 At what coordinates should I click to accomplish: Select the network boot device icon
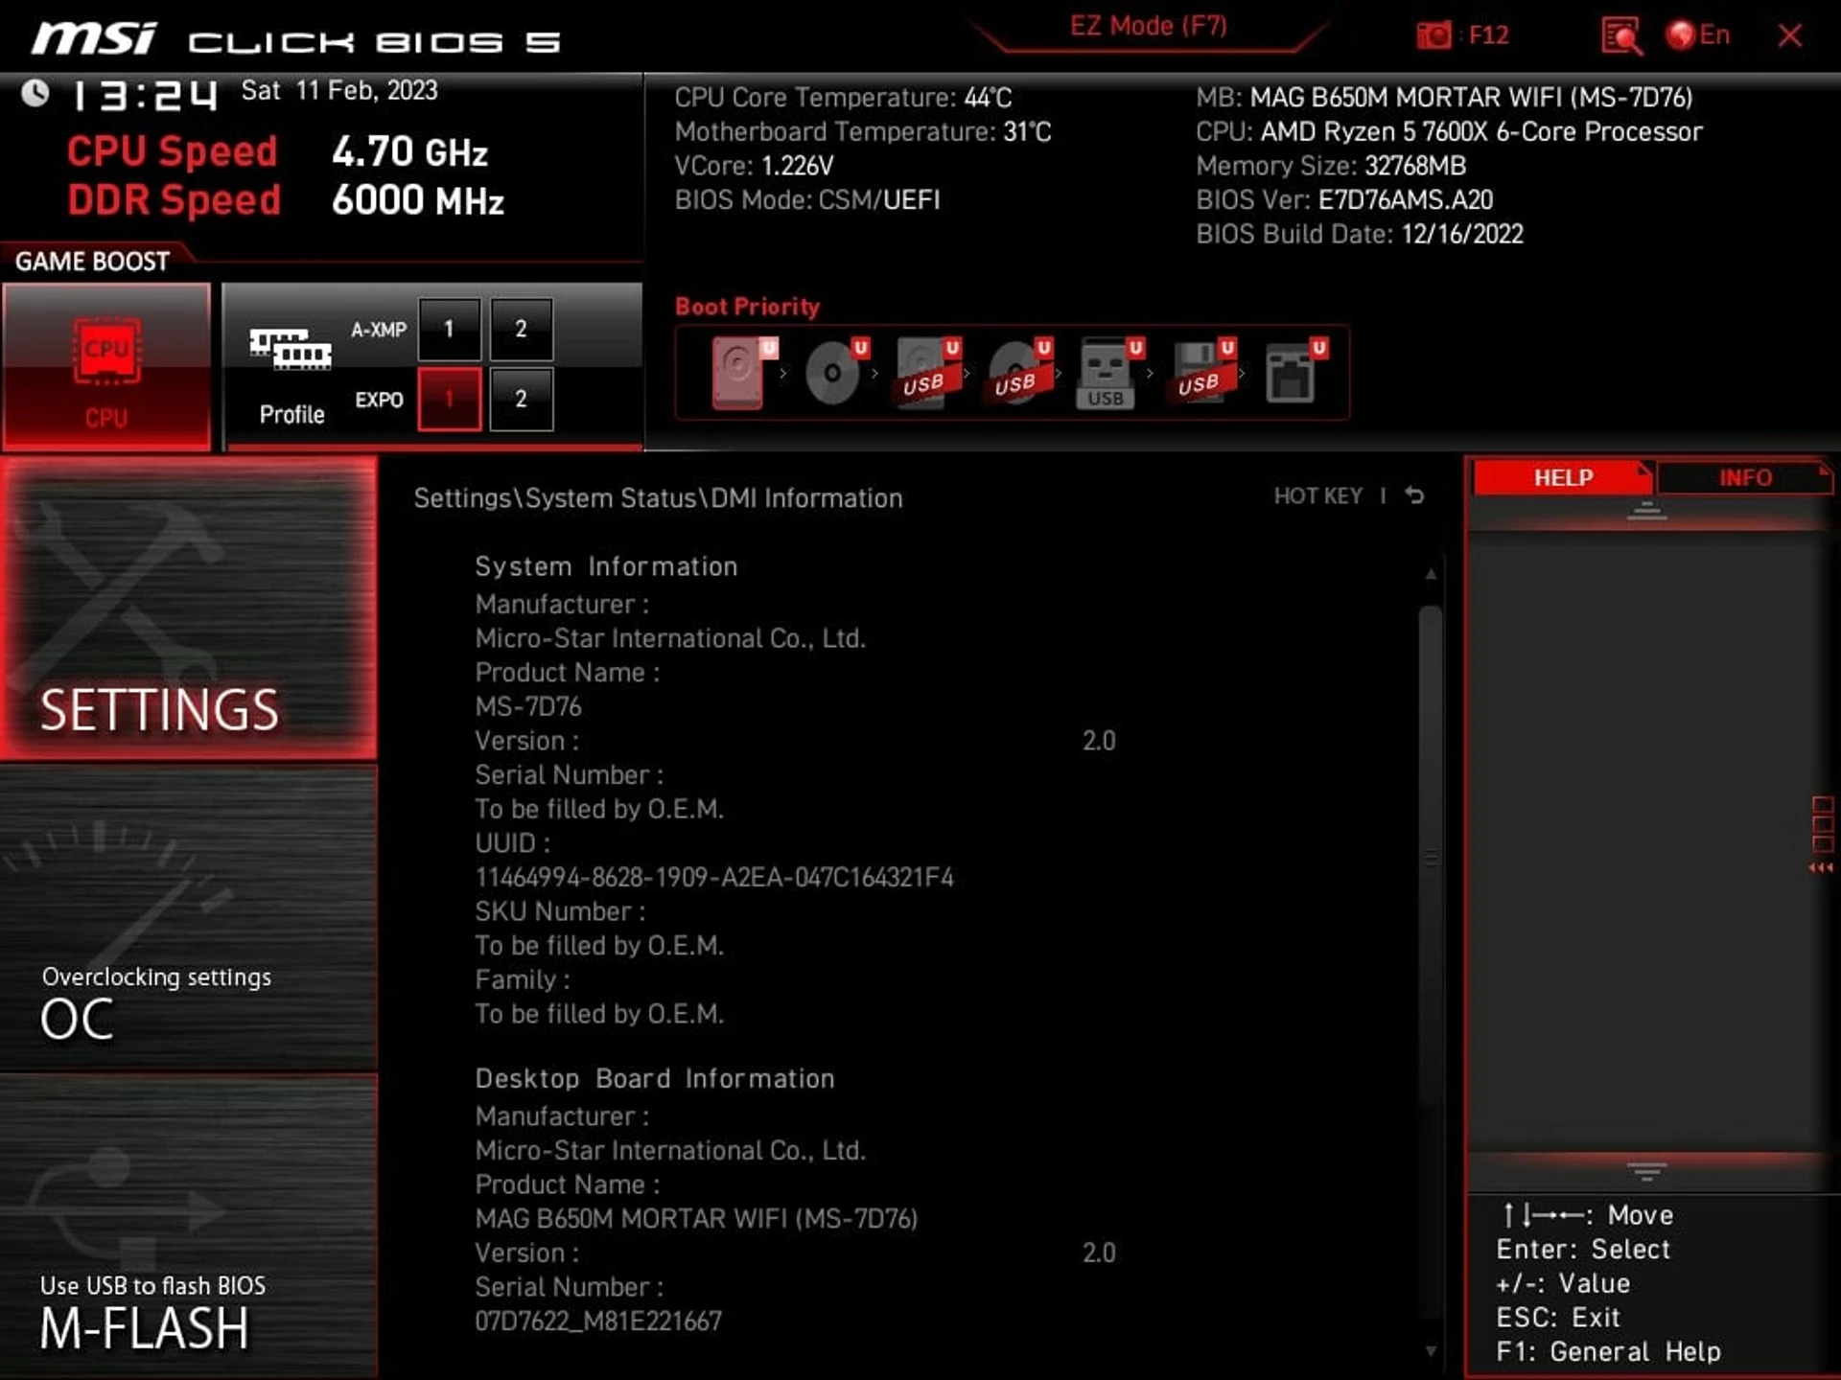1294,373
